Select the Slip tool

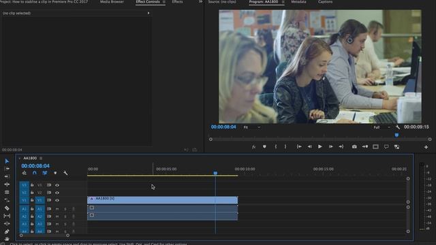click(x=7, y=216)
